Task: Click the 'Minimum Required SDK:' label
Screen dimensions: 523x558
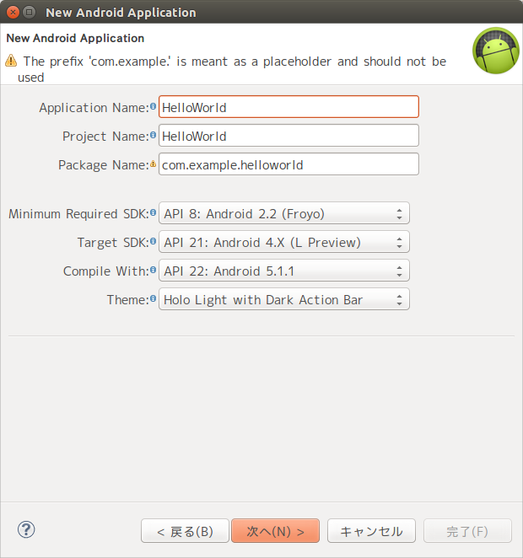Action: coord(78,213)
